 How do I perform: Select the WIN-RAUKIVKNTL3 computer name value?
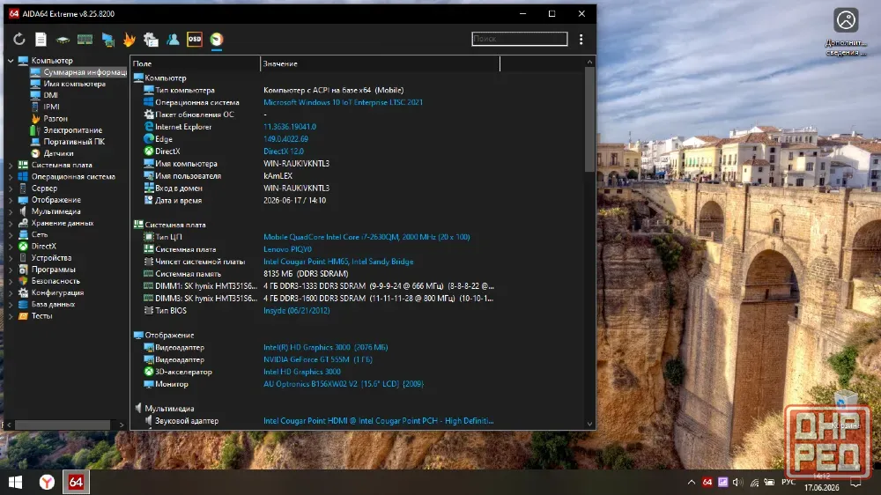tap(296, 164)
